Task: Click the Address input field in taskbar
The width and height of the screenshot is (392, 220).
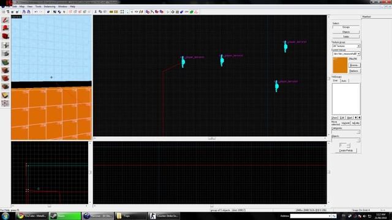Action: click(311, 216)
